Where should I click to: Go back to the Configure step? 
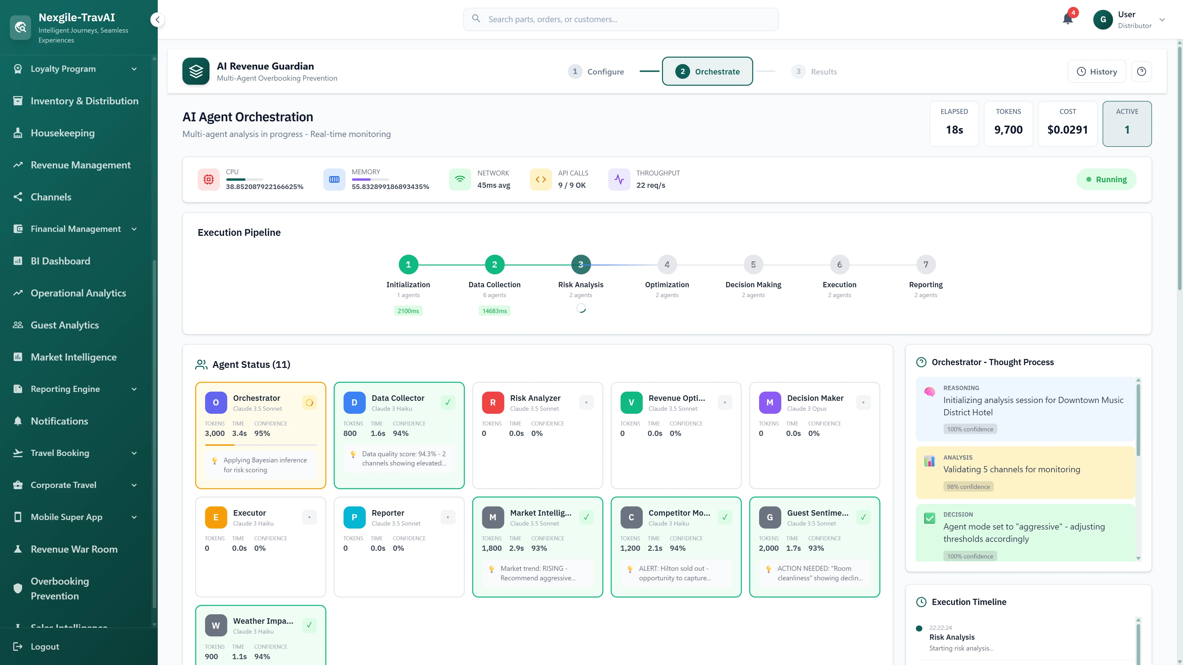596,71
